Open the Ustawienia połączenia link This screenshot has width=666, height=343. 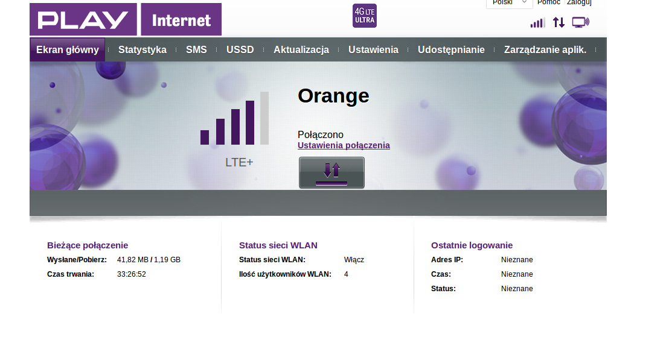pyautogui.click(x=344, y=145)
